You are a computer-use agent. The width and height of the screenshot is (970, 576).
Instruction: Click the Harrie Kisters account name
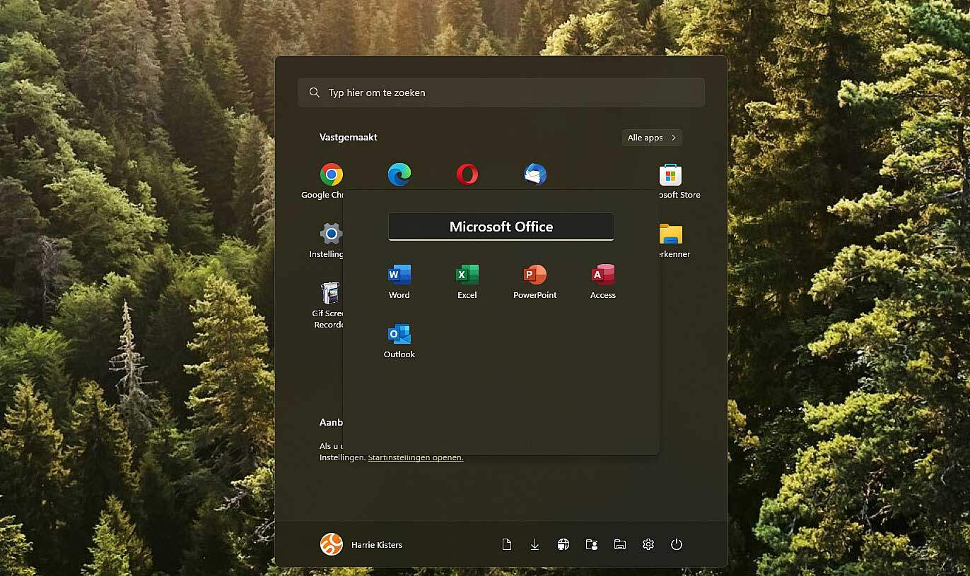377,545
